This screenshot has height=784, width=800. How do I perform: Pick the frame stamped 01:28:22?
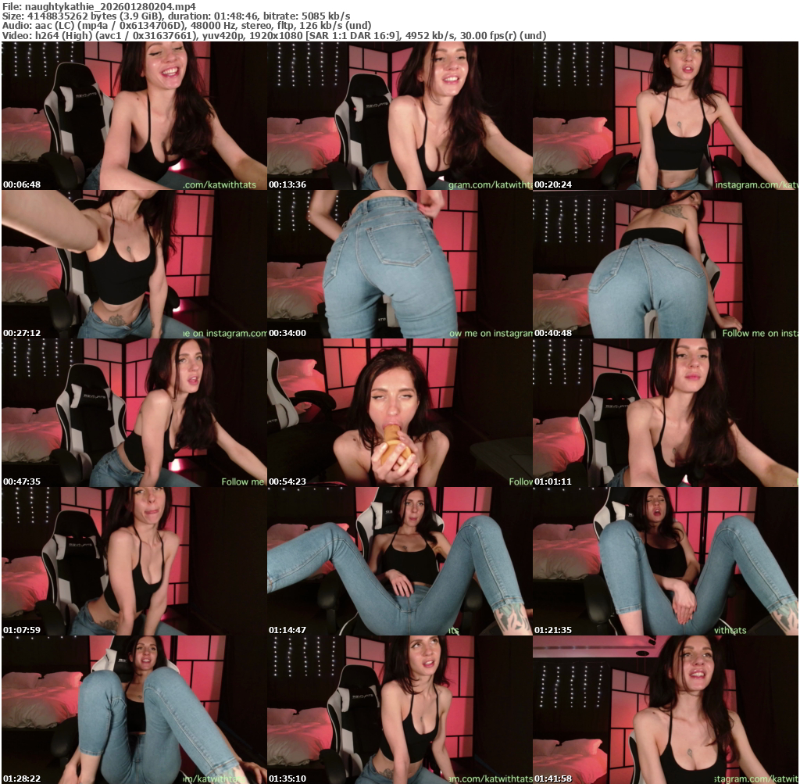point(134,710)
